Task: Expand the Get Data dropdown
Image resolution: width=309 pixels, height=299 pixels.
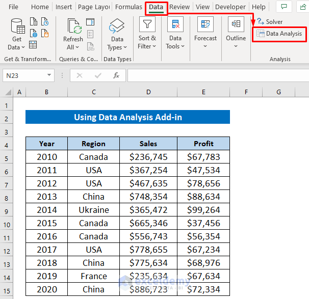Action: click(23, 47)
